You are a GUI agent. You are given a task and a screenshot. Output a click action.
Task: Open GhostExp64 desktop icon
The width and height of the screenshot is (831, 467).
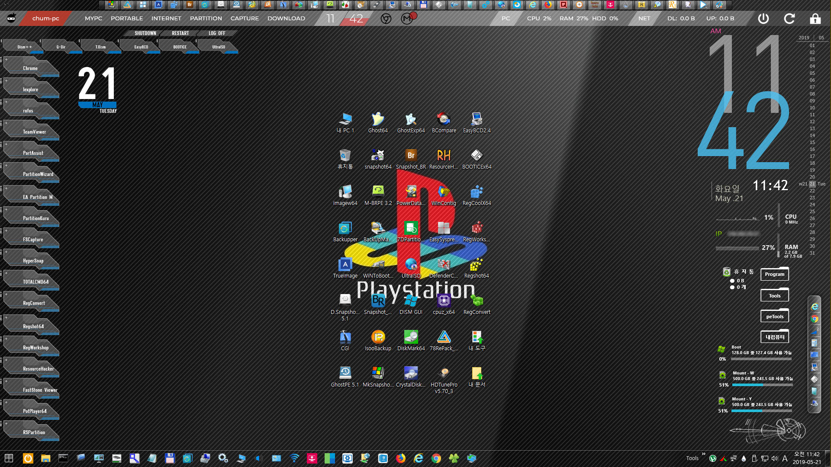[411, 122]
